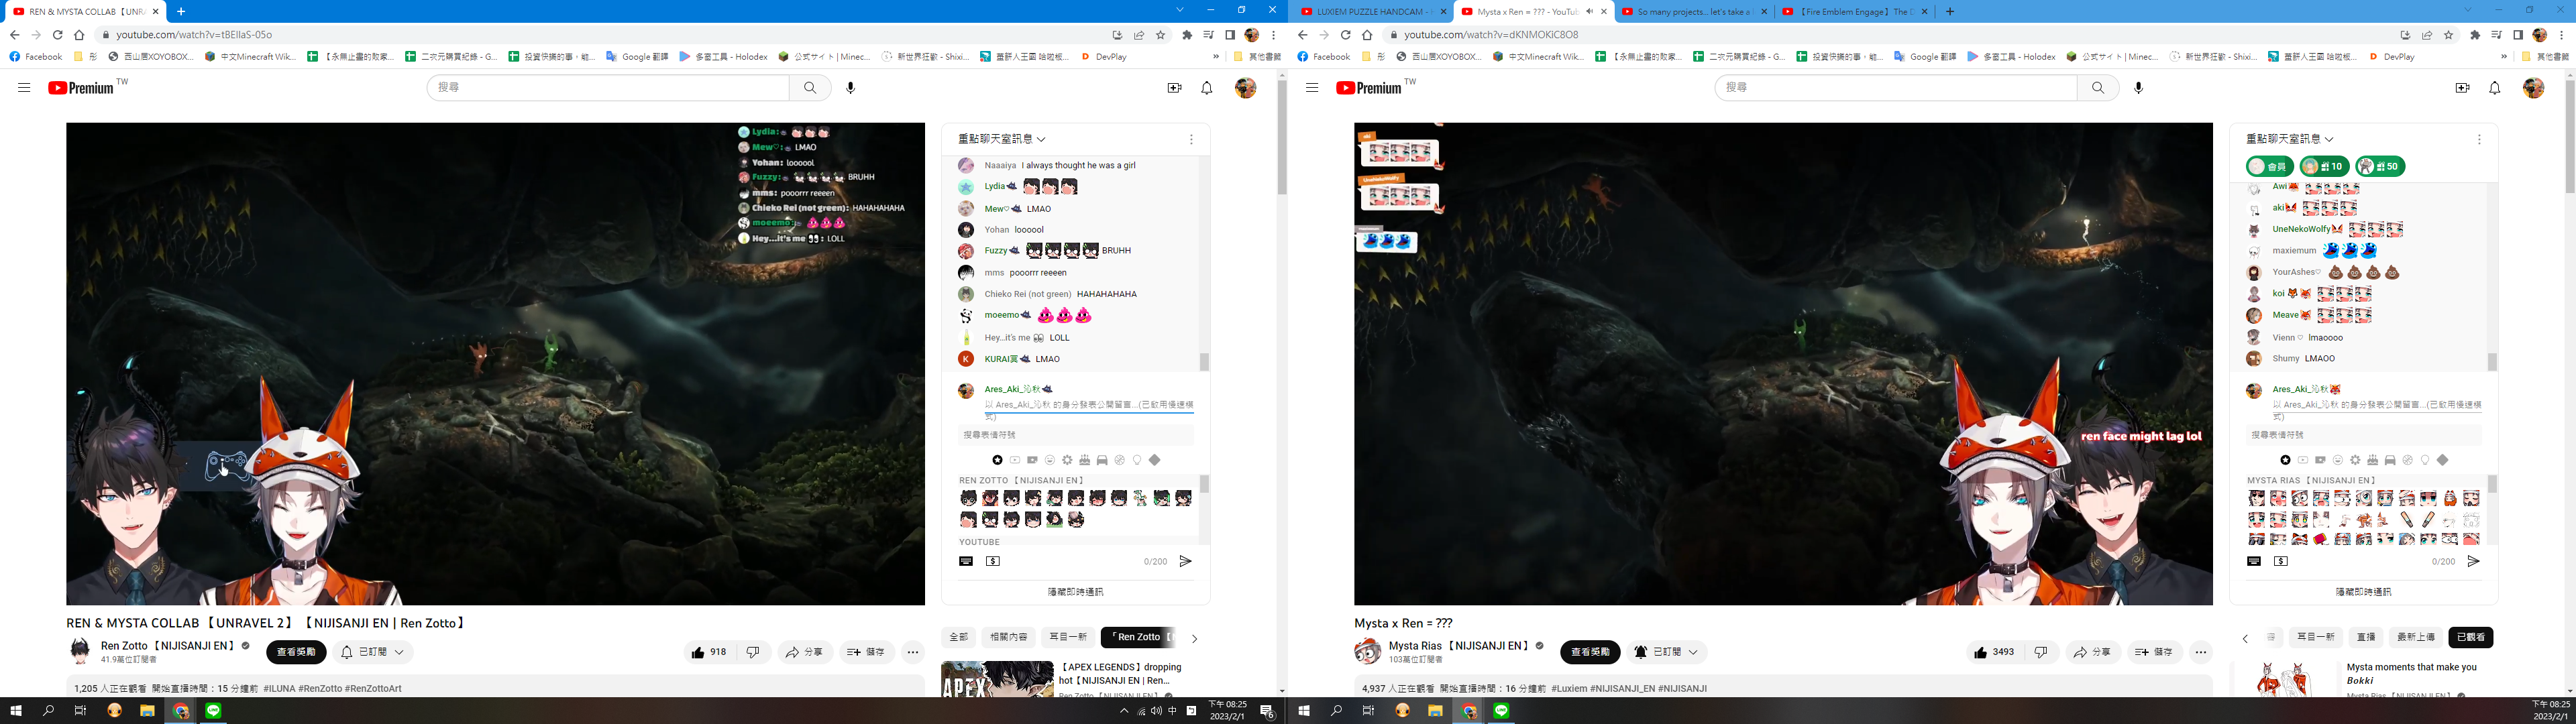The height and width of the screenshot is (724, 2576).
Task: Select 相關內容 chip in left window
Action: point(1008,637)
